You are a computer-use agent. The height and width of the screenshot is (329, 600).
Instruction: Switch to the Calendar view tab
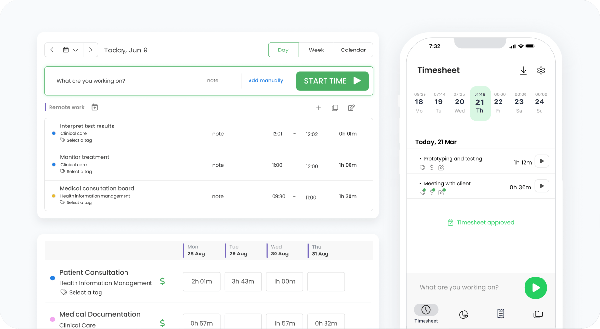click(353, 50)
